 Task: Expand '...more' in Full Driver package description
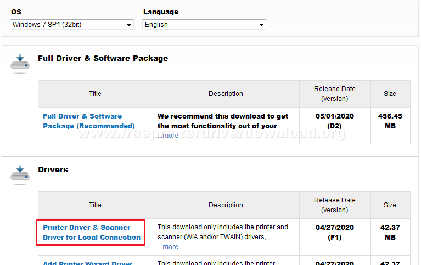point(168,136)
